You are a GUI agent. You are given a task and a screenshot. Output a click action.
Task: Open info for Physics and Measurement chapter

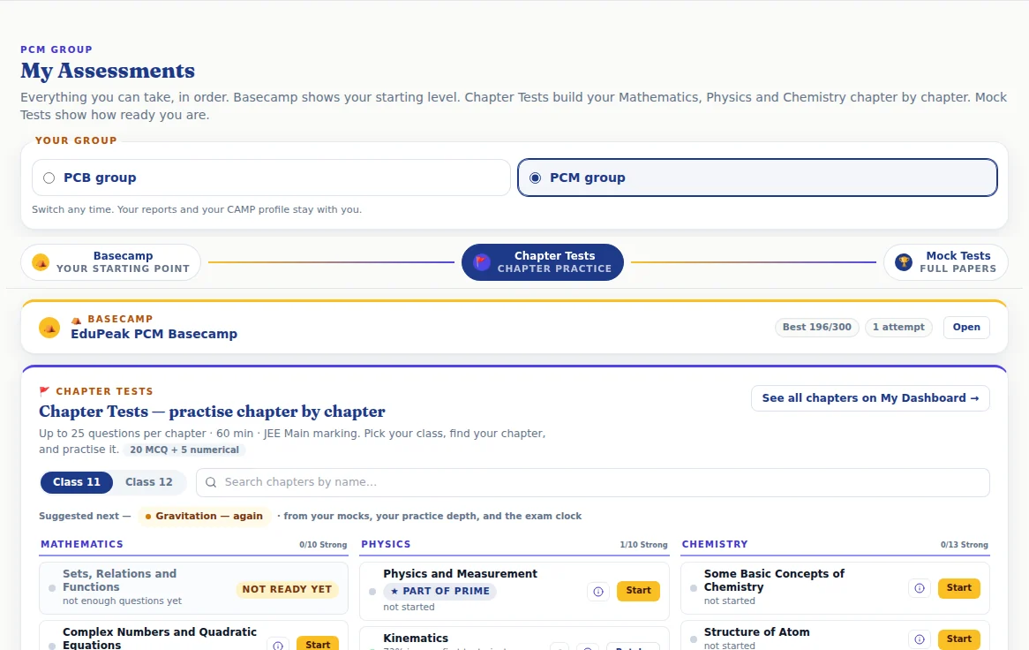coord(597,592)
